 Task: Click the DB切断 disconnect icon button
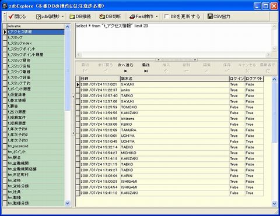coord(110,16)
